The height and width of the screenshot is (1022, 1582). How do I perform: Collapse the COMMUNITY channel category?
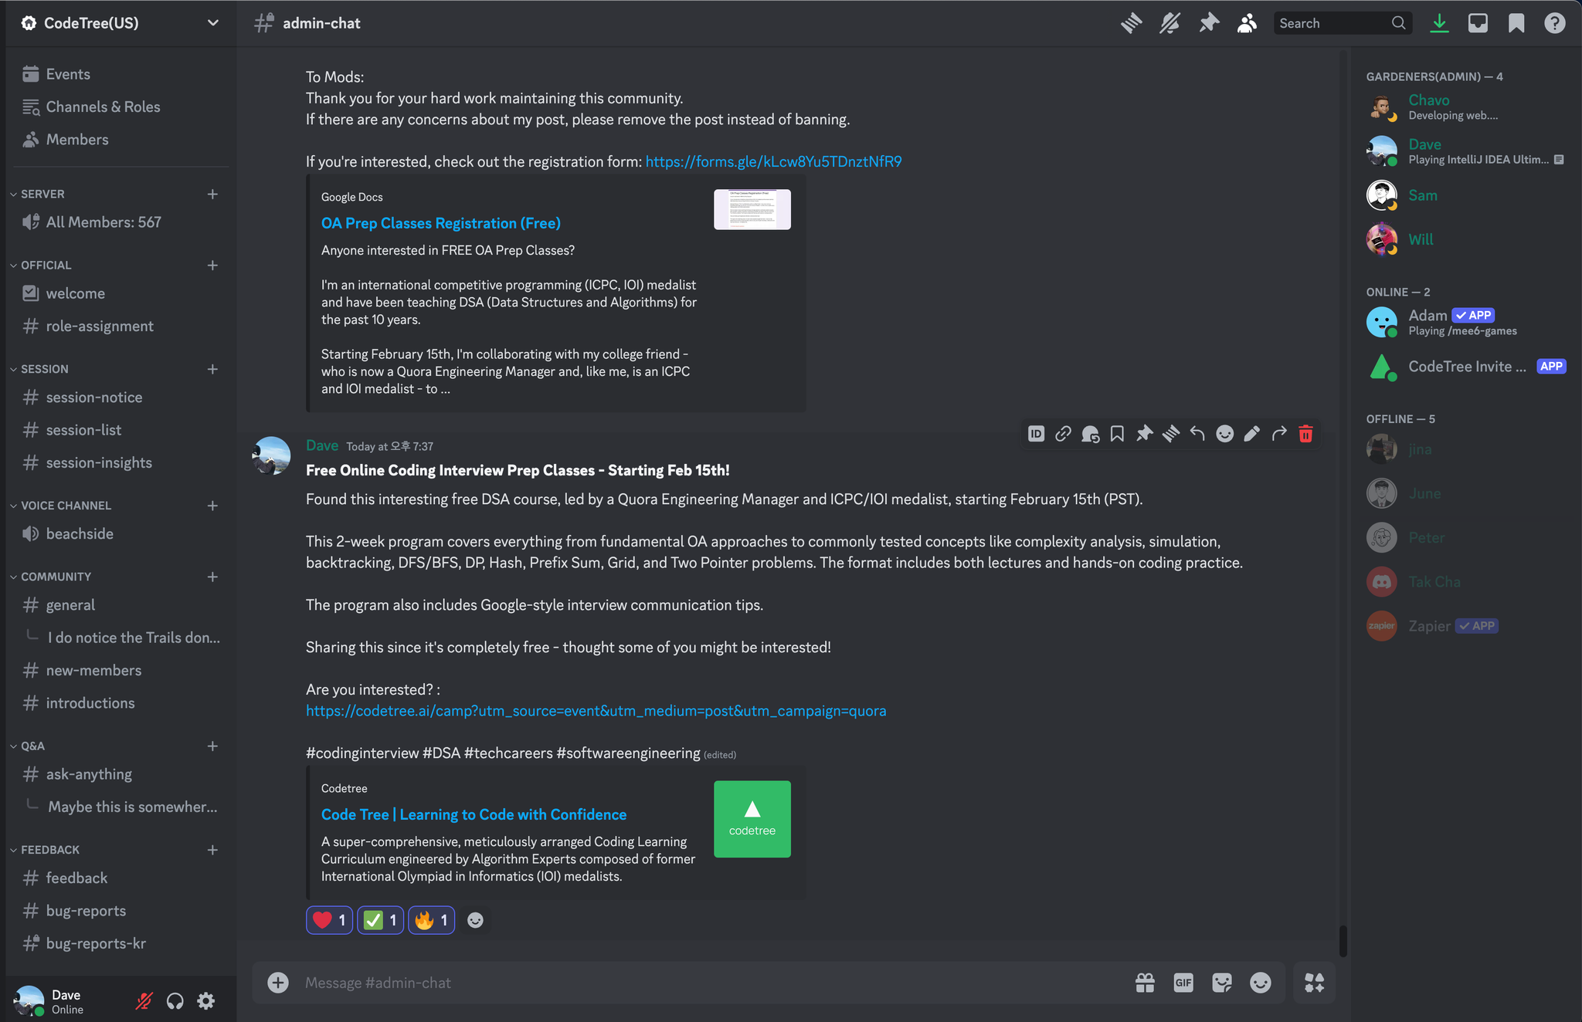point(56,577)
